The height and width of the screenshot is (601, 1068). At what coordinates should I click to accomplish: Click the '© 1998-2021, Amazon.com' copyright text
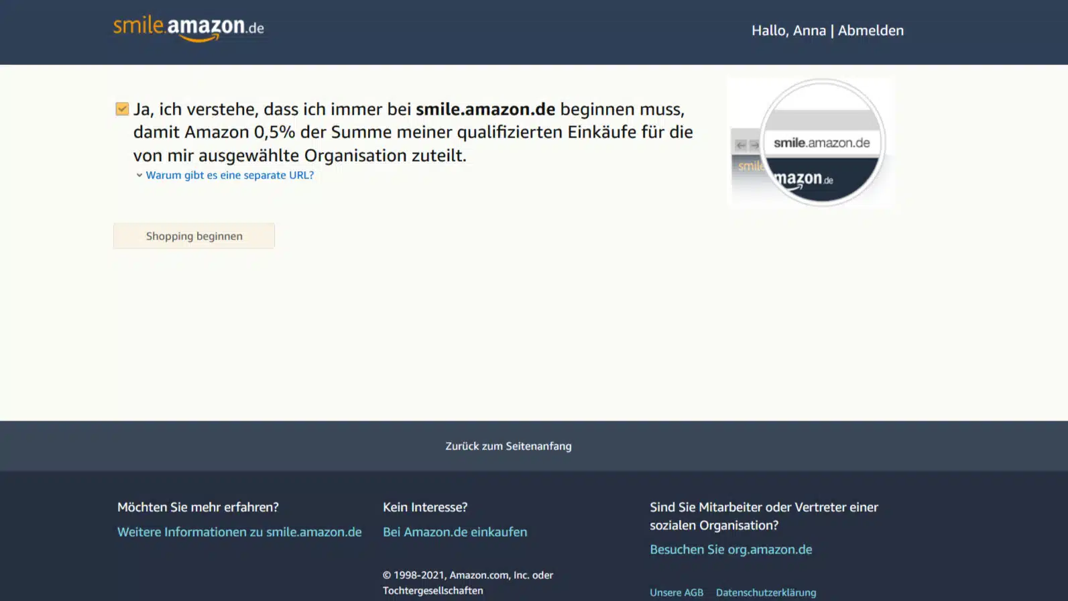click(468, 582)
